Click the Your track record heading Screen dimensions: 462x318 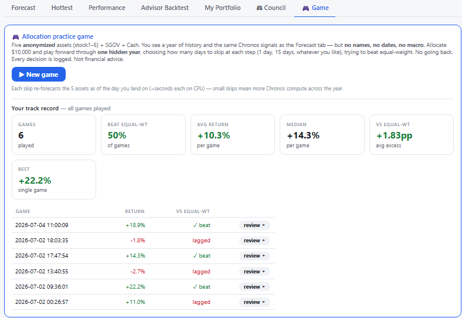pyautogui.click(x=35, y=109)
